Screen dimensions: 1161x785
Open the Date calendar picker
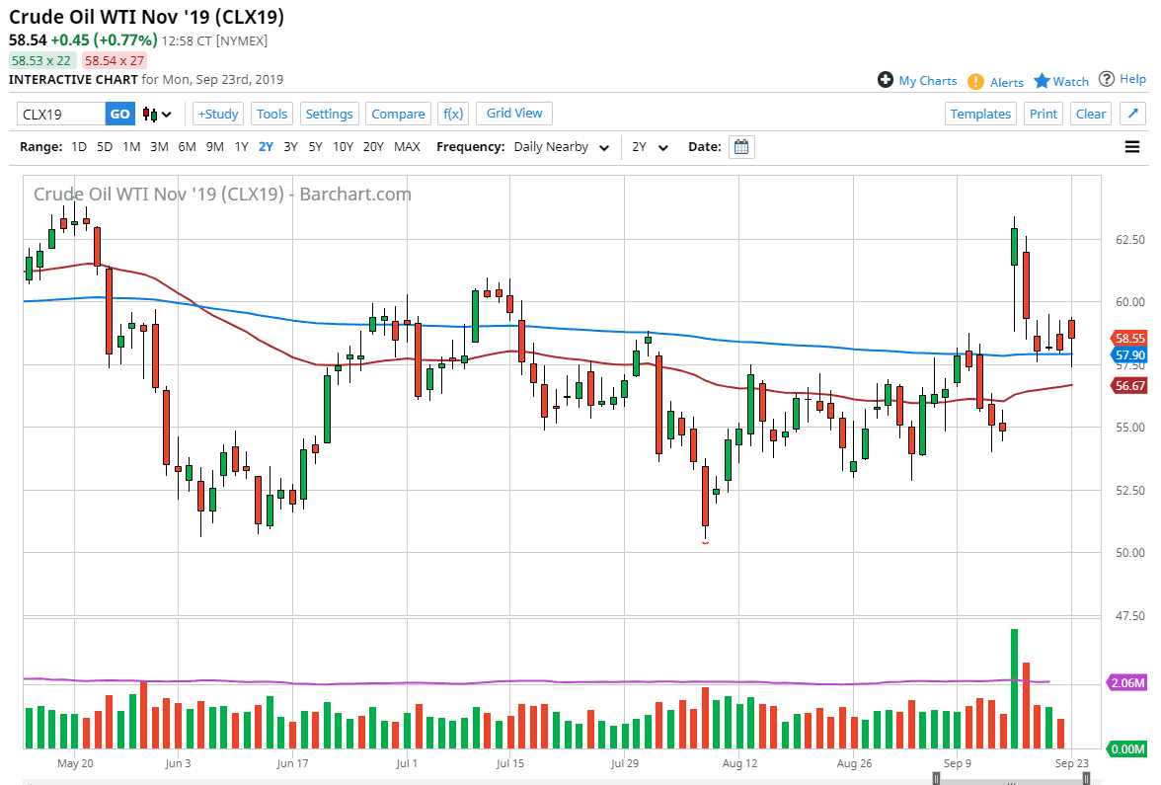(x=739, y=146)
